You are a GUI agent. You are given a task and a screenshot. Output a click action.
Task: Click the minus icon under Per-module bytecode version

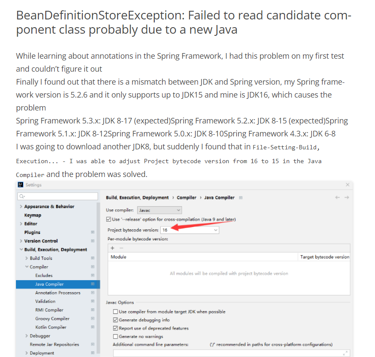(121, 248)
